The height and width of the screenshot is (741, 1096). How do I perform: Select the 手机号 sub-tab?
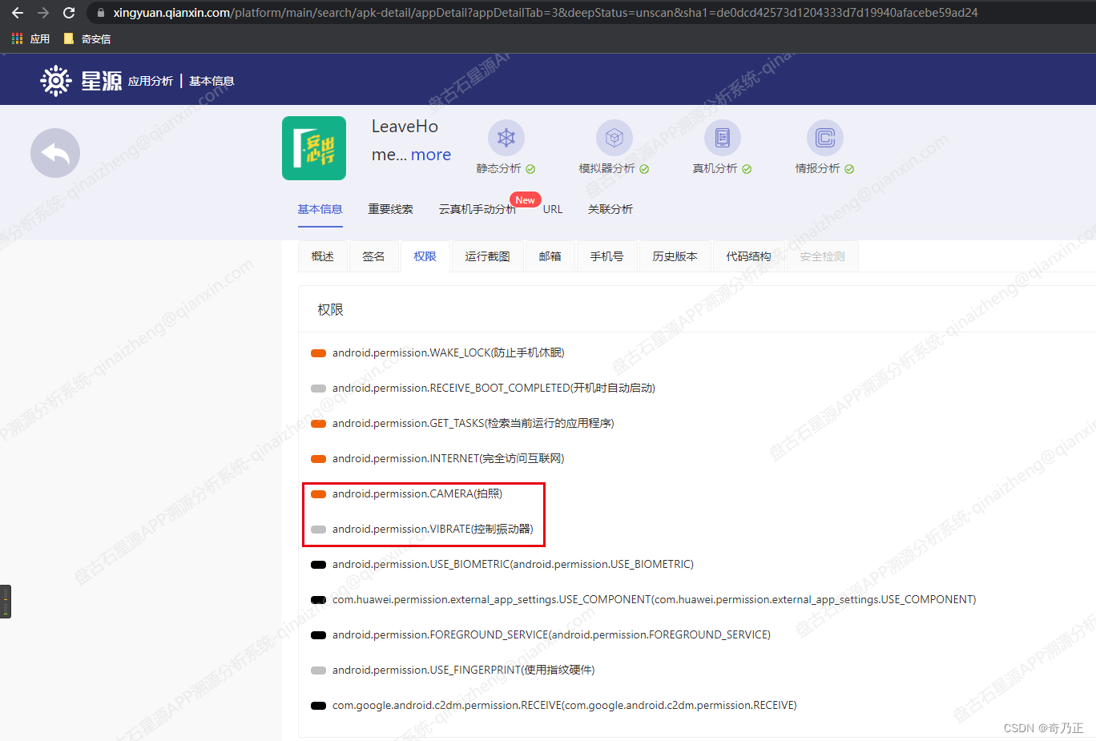click(607, 256)
